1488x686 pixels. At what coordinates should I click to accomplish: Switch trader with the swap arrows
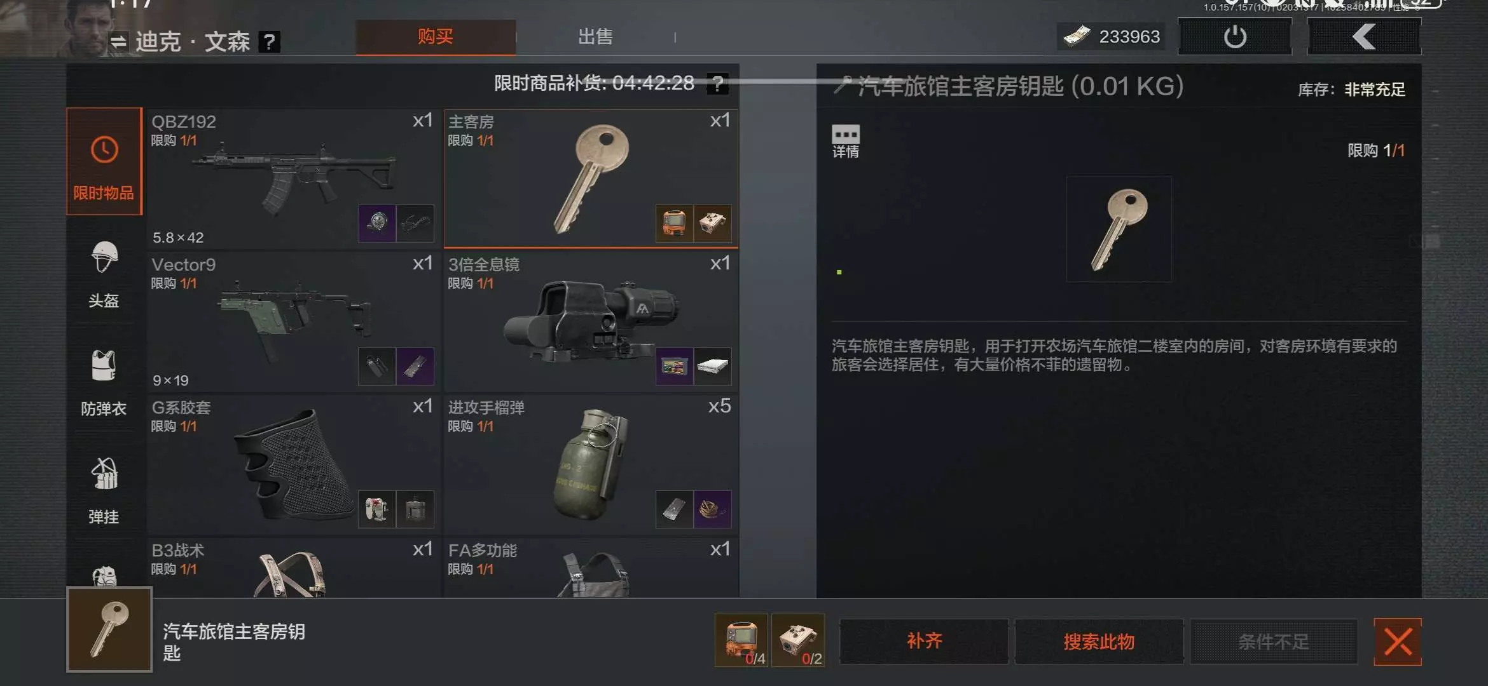coord(118,42)
